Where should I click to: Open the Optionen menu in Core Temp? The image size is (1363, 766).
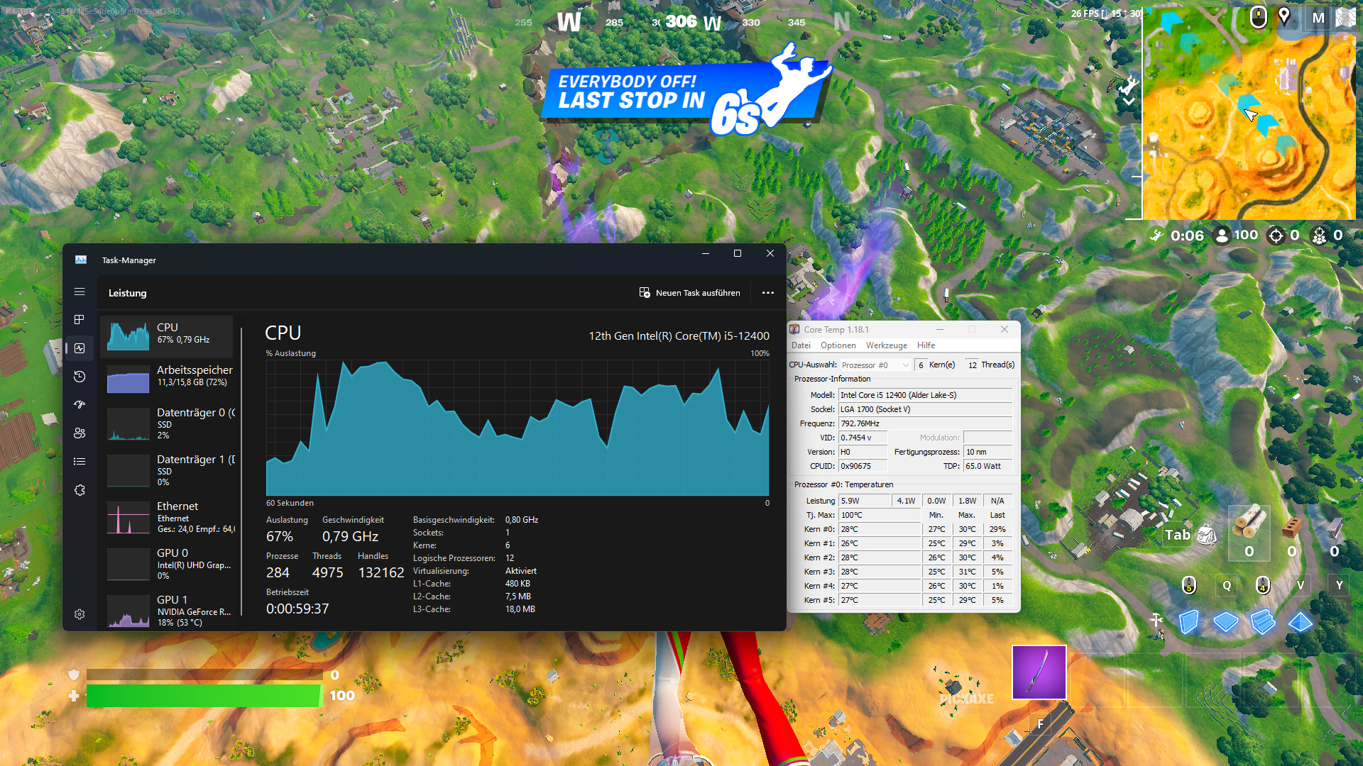pos(838,345)
